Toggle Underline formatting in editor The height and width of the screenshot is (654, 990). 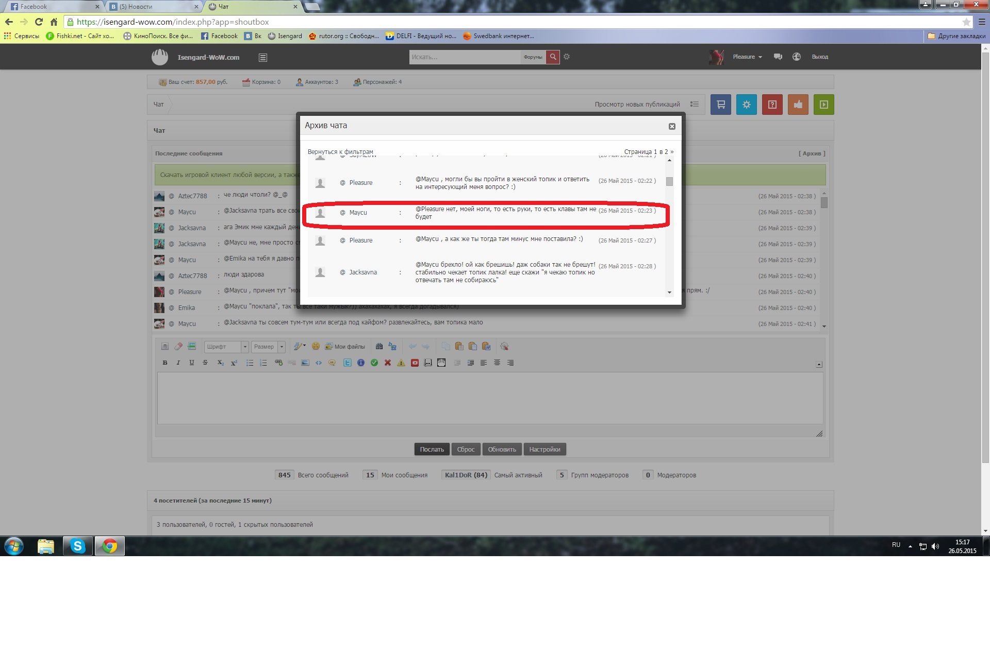[192, 363]
